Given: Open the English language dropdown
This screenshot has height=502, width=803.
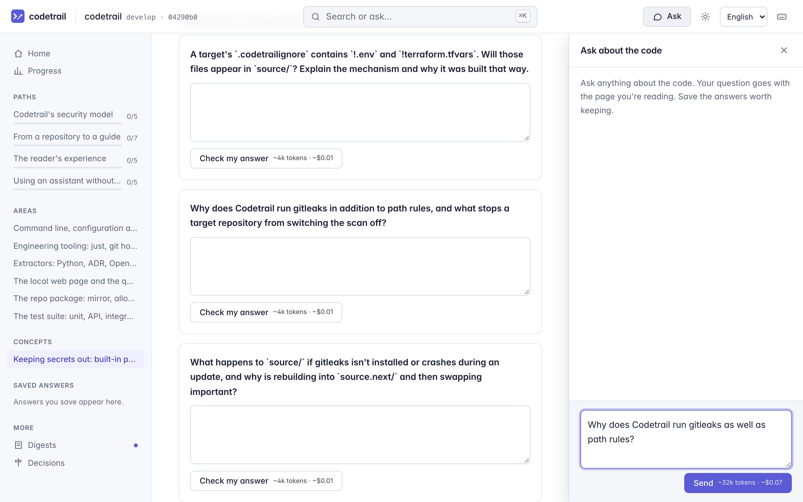Looking at the screenshot, I should click(x=743, y=17).
